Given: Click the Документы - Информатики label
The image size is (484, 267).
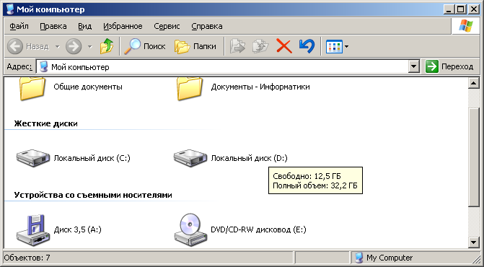Looking at the screenshot, I should click(260, 87).
